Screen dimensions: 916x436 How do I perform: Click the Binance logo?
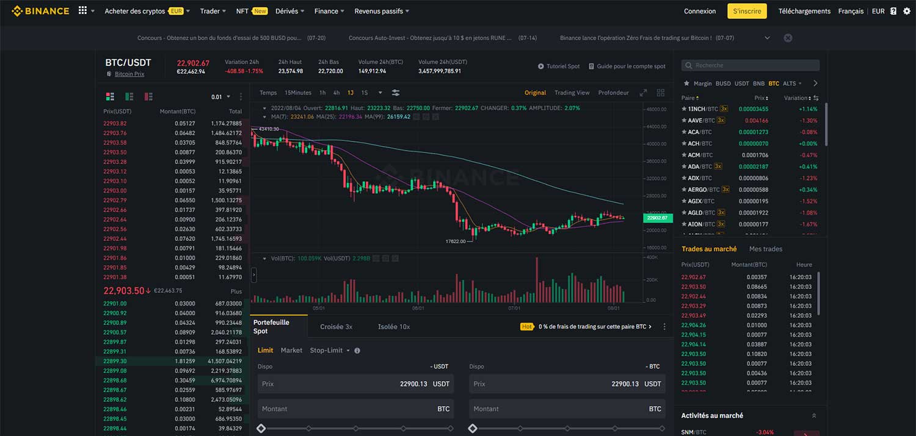click(40, 11)
